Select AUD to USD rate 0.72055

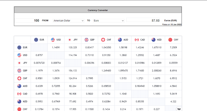pos(56,86)
